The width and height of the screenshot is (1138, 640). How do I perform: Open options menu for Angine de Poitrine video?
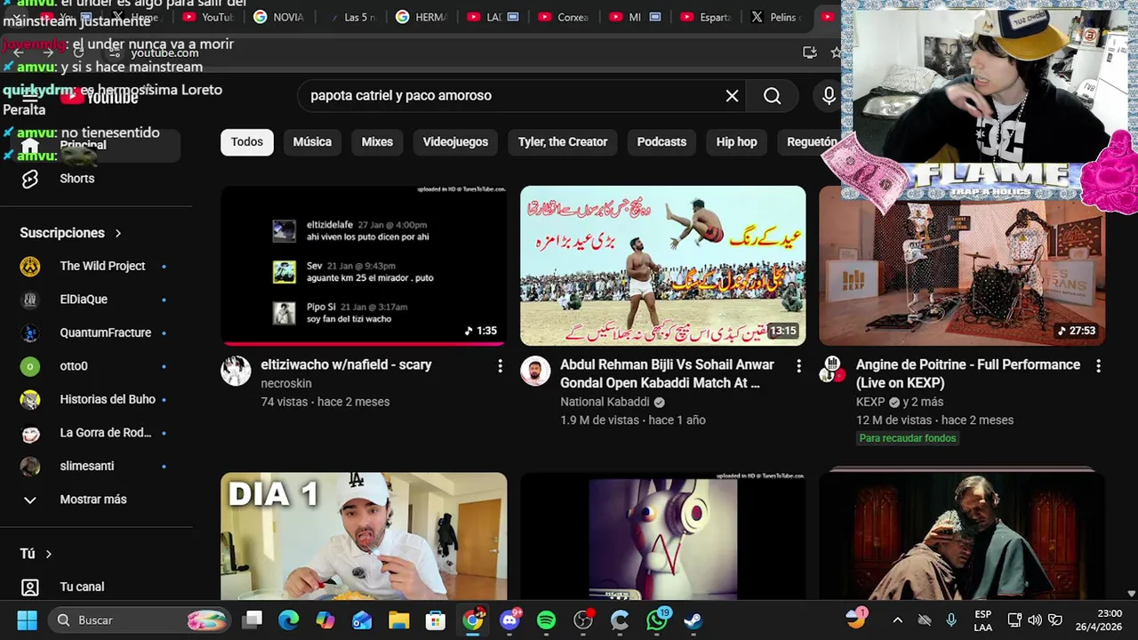[x=1098, y=366]
